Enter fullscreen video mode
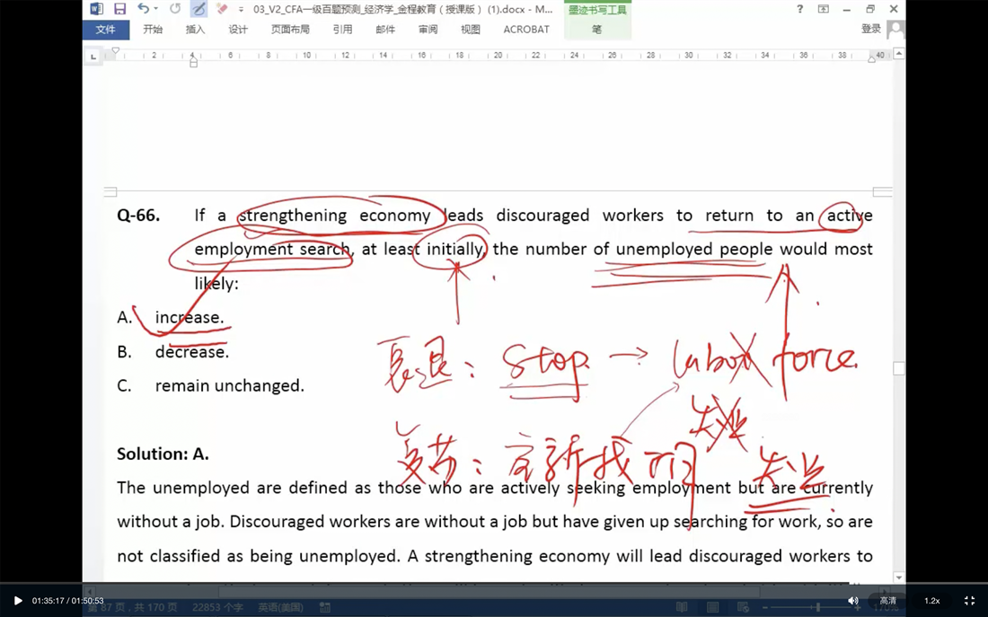The image size is (988, 617). pos(970,601)
